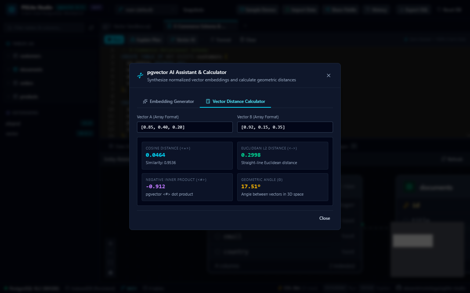Click the cosine distance value 0.0464
The width and height of the screenshot is (470, 293).
click(x=155, y=155)
